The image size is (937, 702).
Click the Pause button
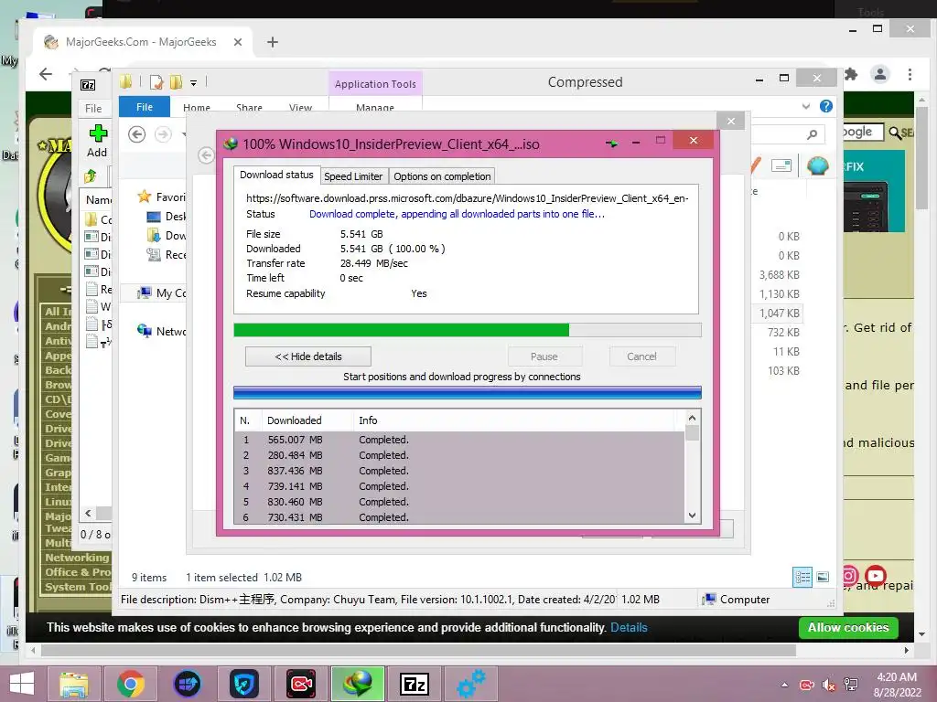544,356
